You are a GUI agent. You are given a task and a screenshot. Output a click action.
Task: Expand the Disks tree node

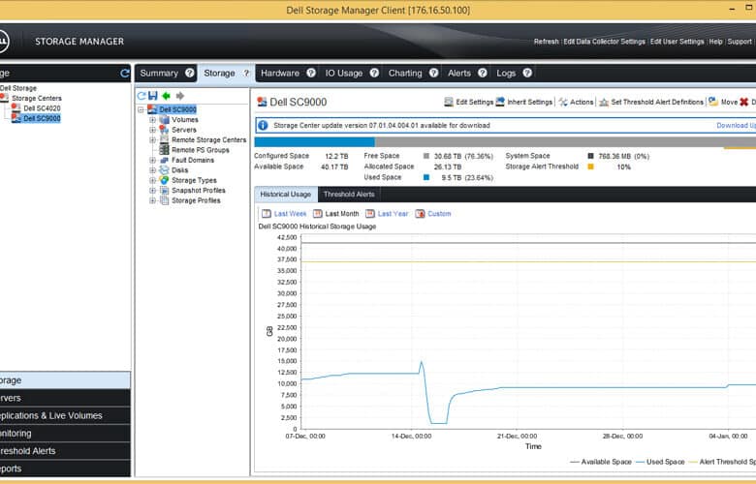(152, 170)
